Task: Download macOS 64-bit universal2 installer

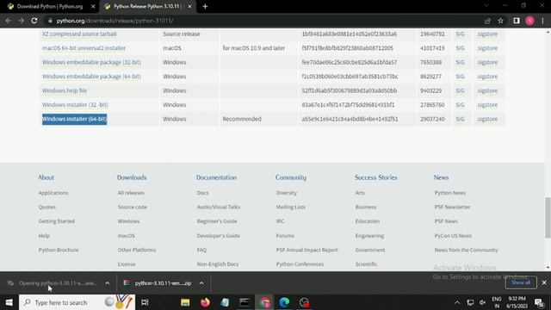Action: click(84, 48)
